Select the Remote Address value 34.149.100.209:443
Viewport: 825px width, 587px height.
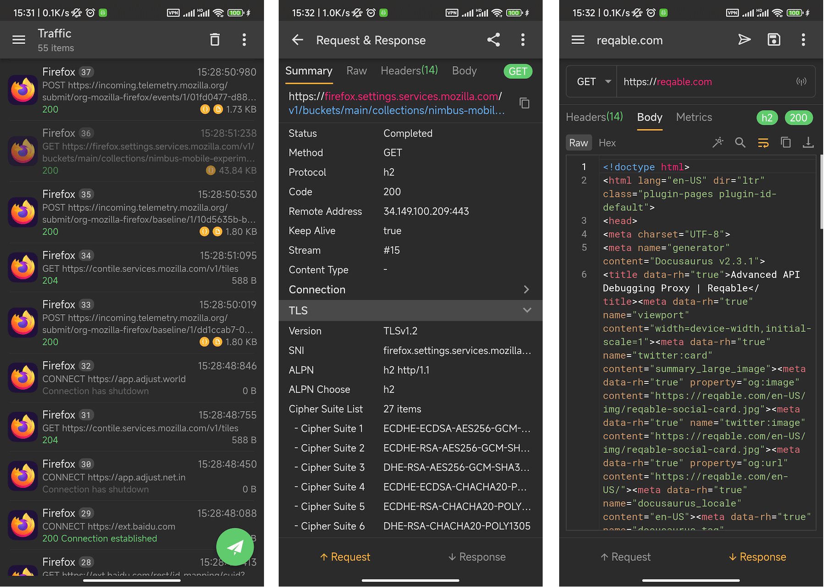tap(426, 211)
